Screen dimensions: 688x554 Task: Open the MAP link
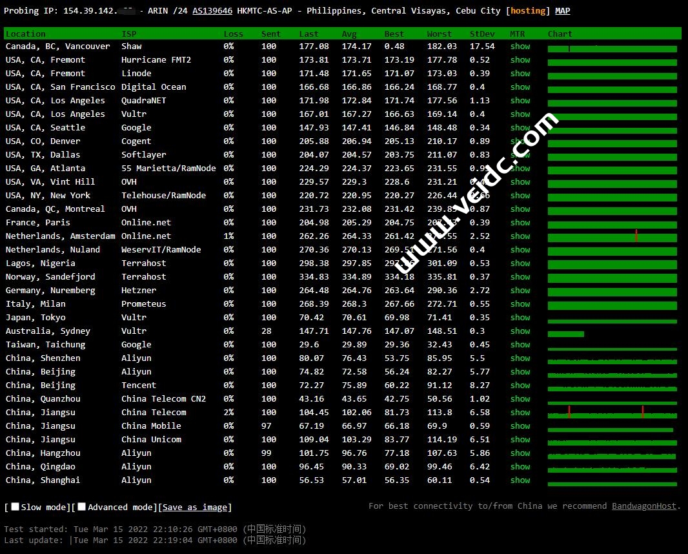tap(563, 10)
